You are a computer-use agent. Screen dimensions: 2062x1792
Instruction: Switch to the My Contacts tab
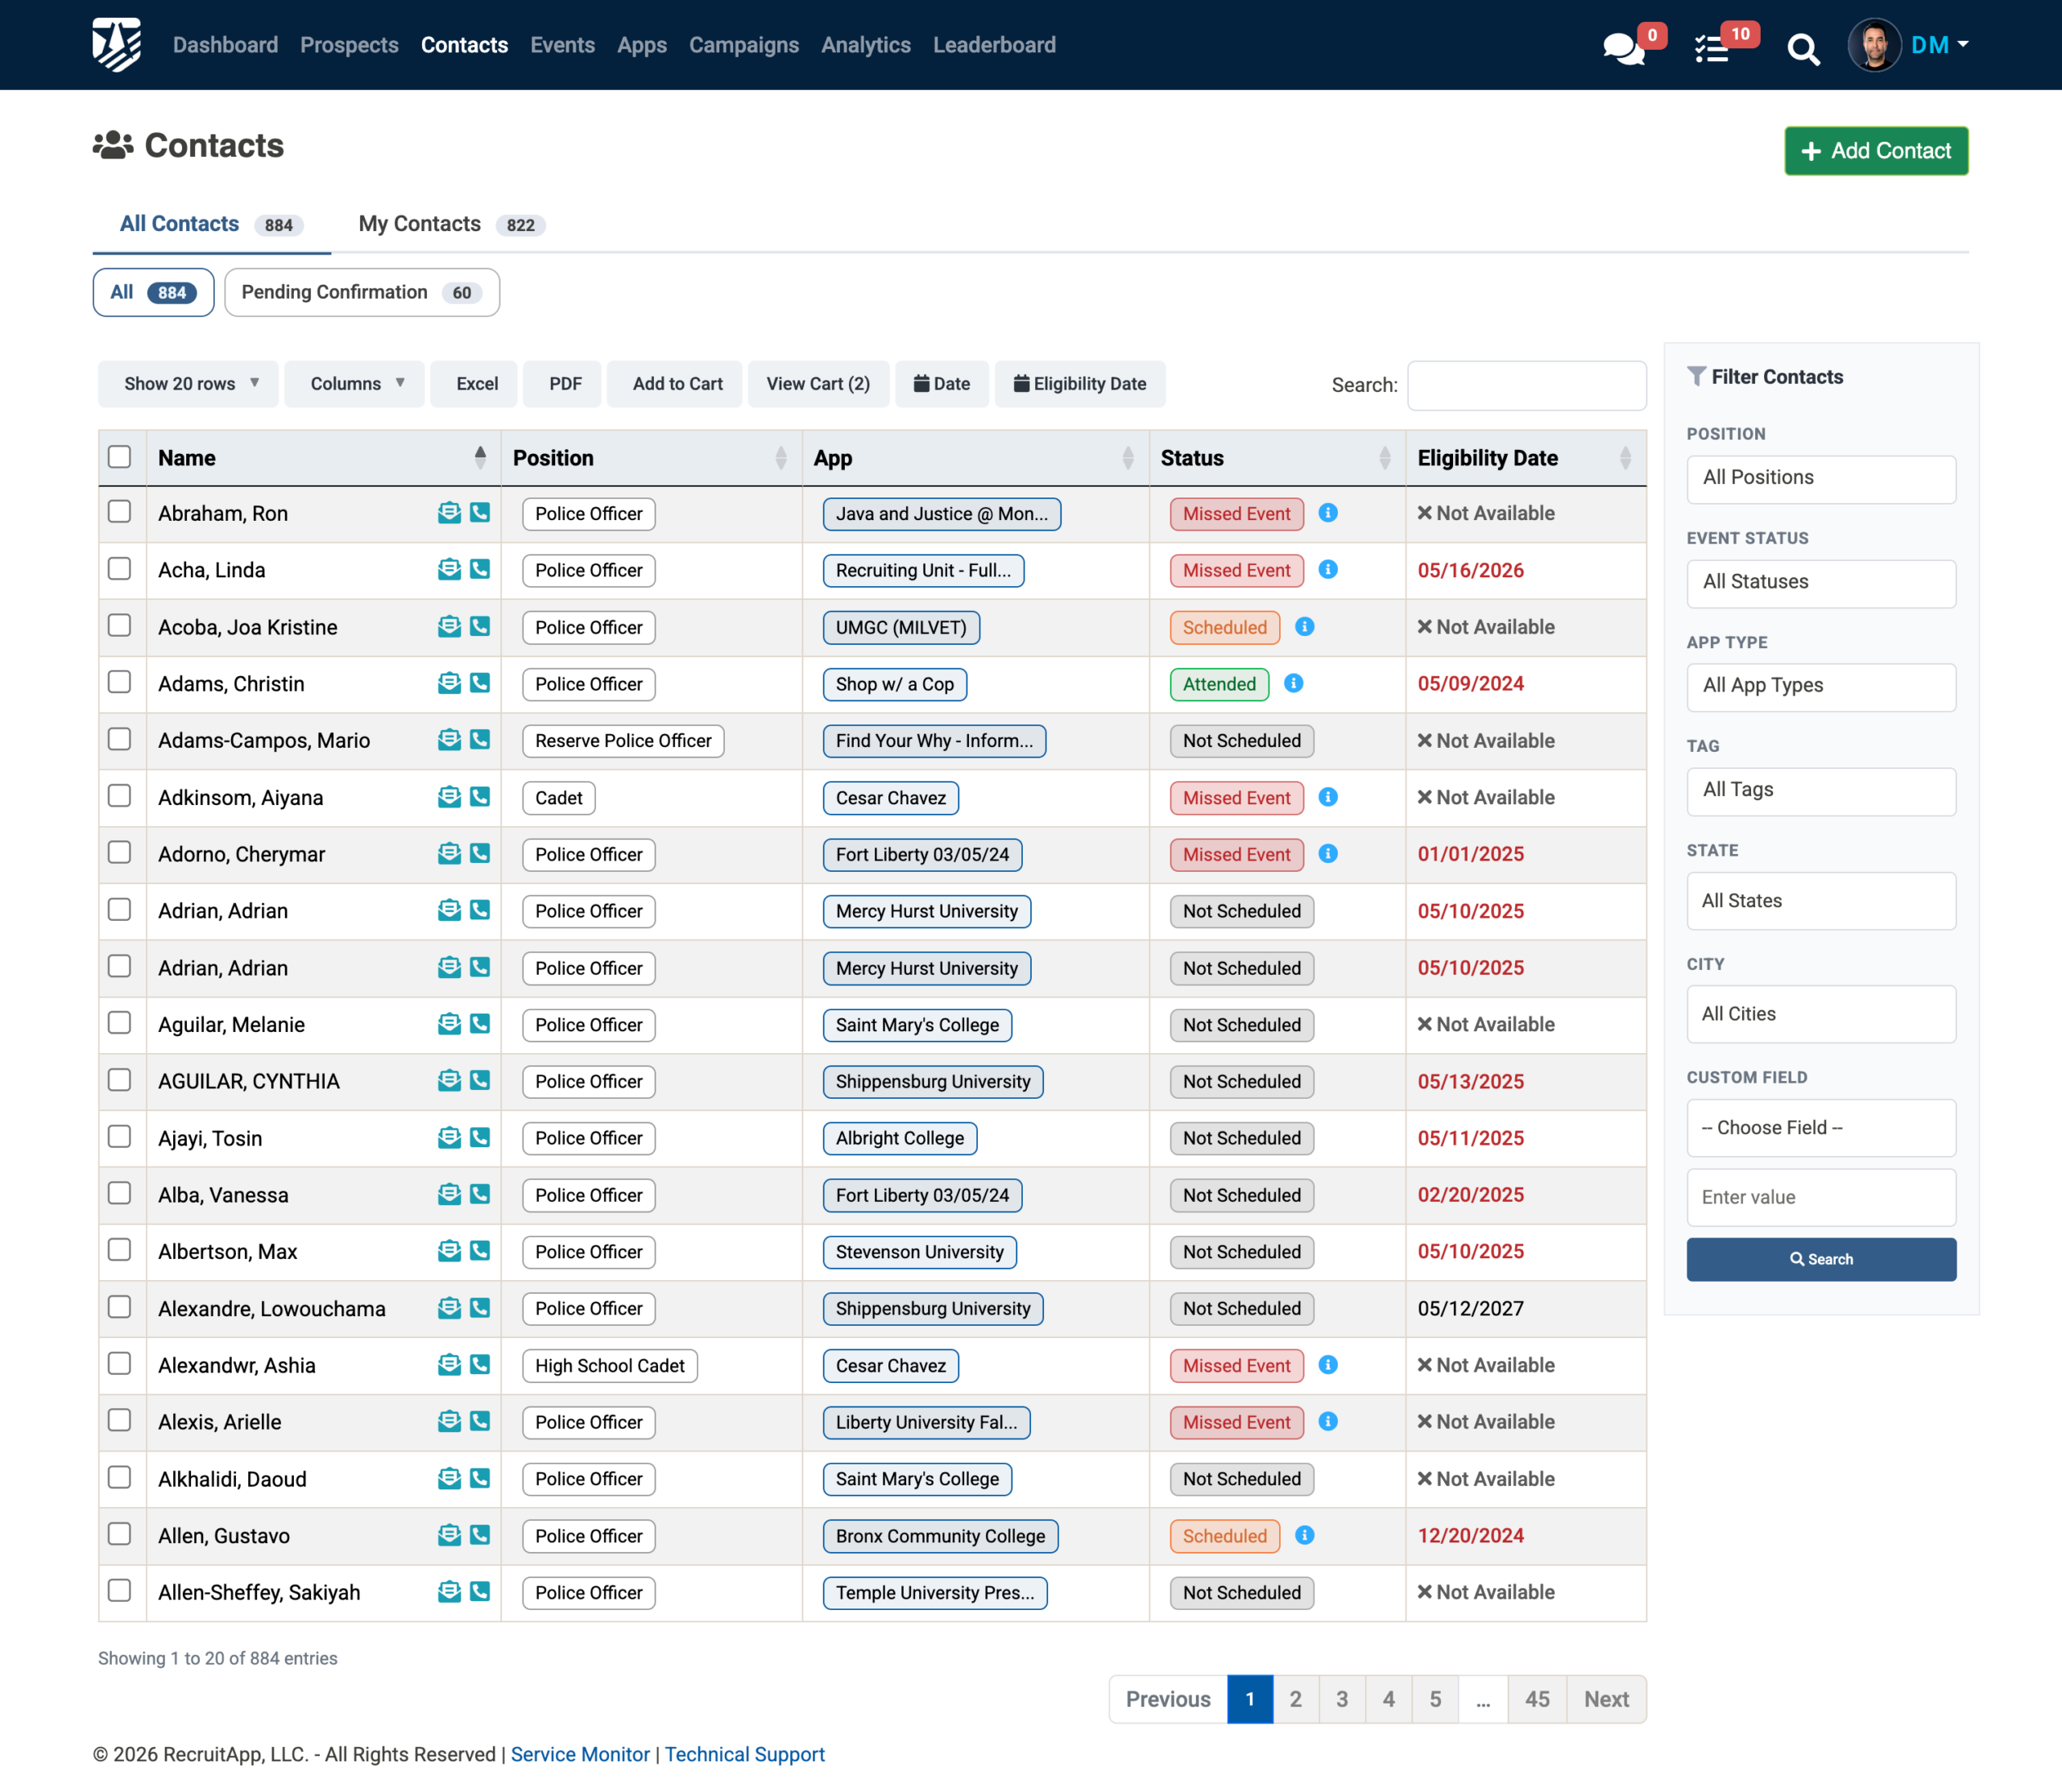point(451,224)
